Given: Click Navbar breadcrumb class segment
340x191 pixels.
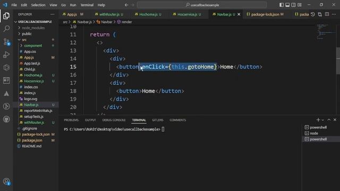Looking at the screenshot, I should (x=105, y=22).
